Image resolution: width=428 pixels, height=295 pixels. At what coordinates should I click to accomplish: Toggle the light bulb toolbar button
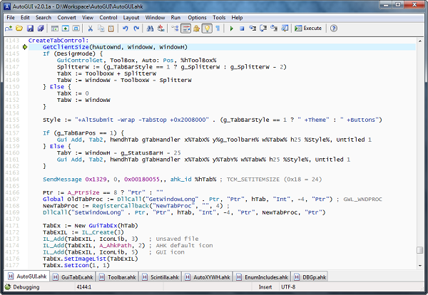(x=207, y=29)
